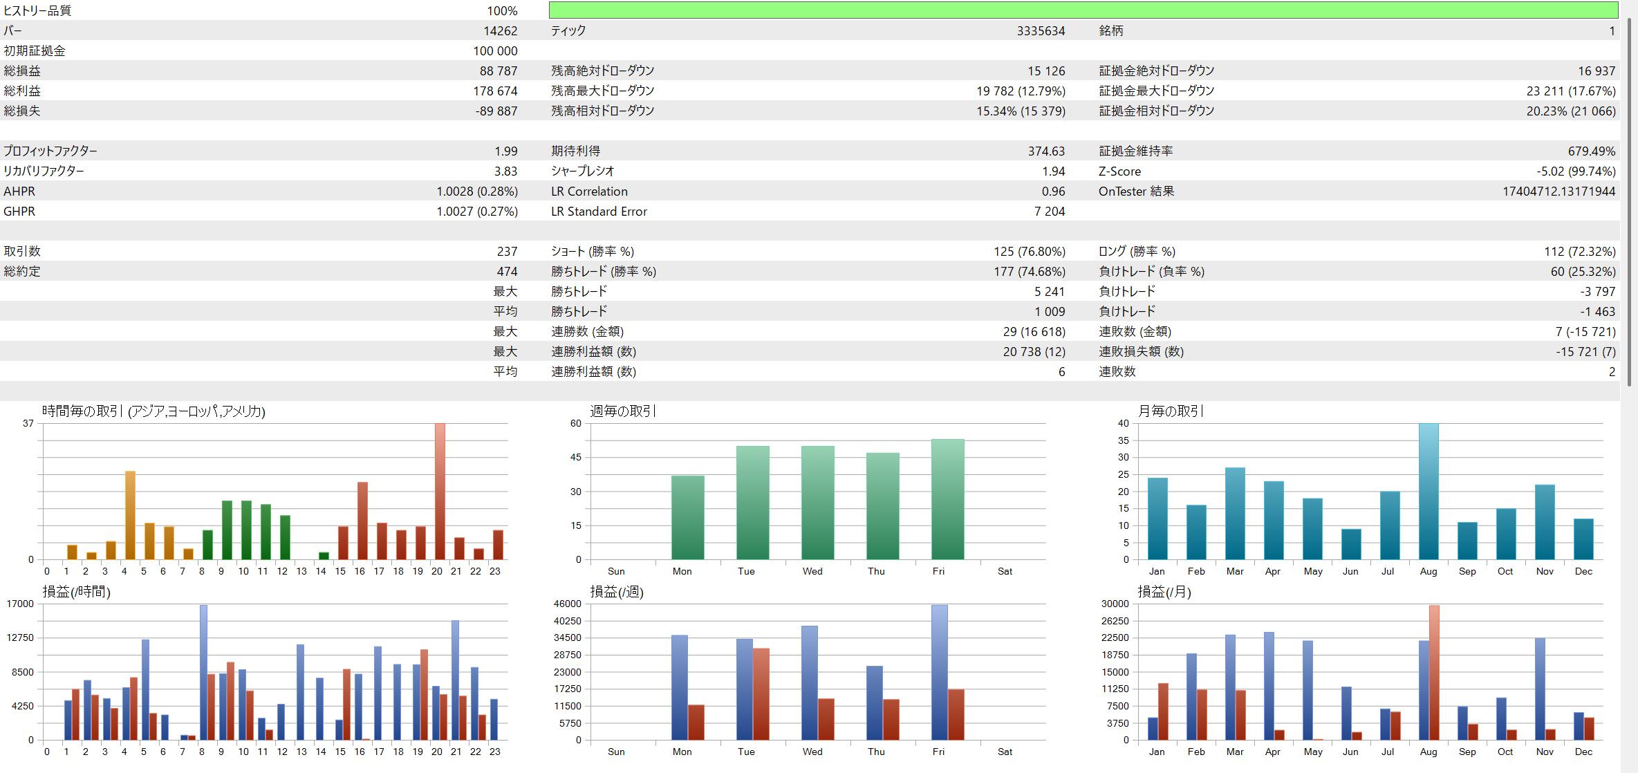Click the OnTester result value 17404712.13171944

1558,192
